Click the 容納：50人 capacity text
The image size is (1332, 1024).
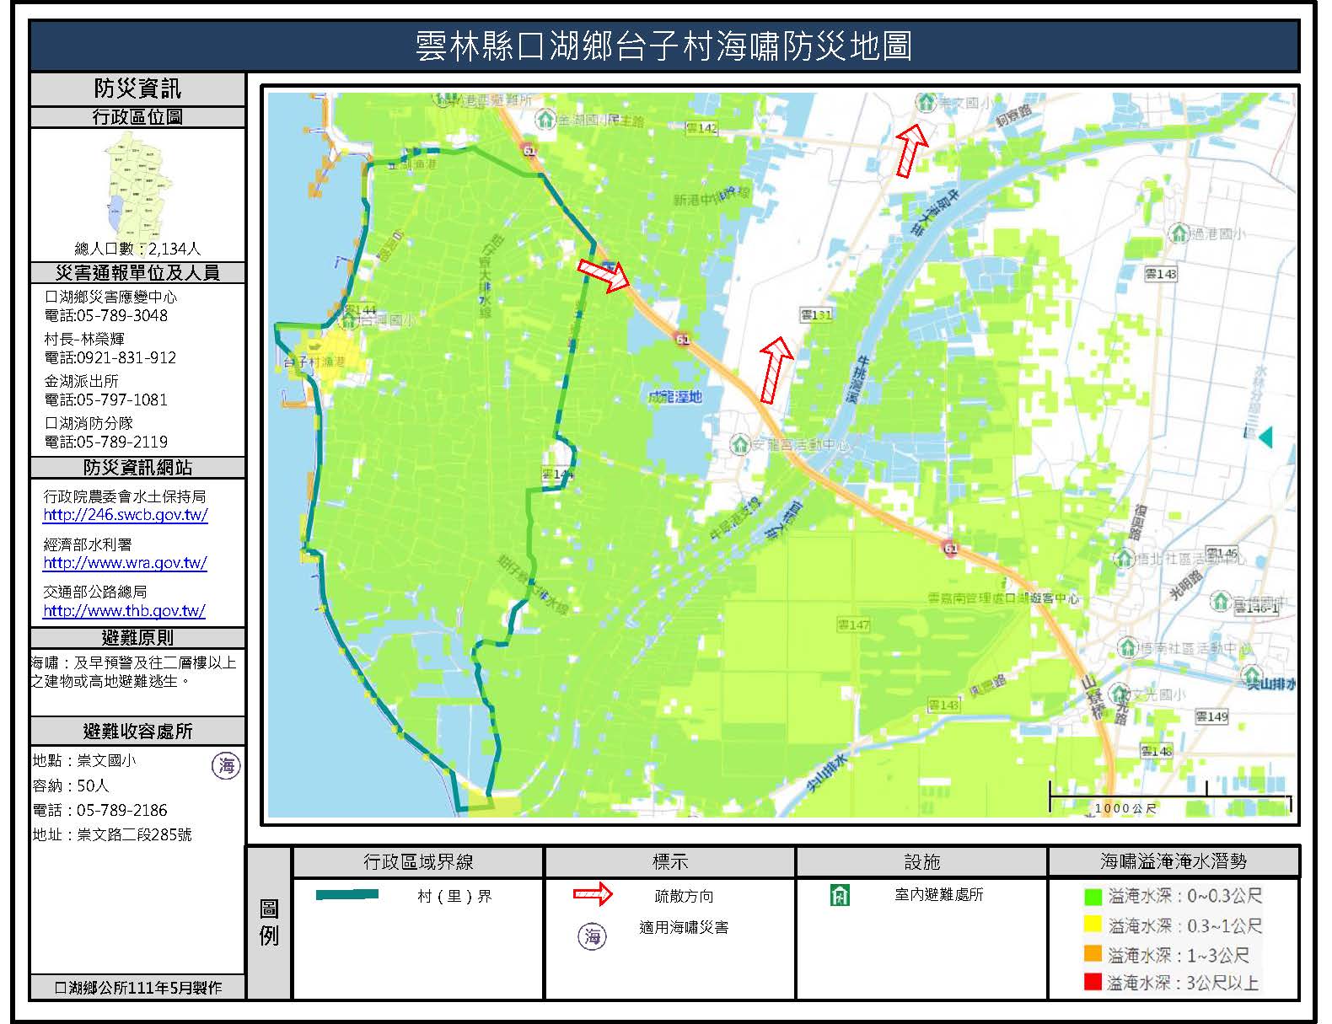[x=71, y=785]
